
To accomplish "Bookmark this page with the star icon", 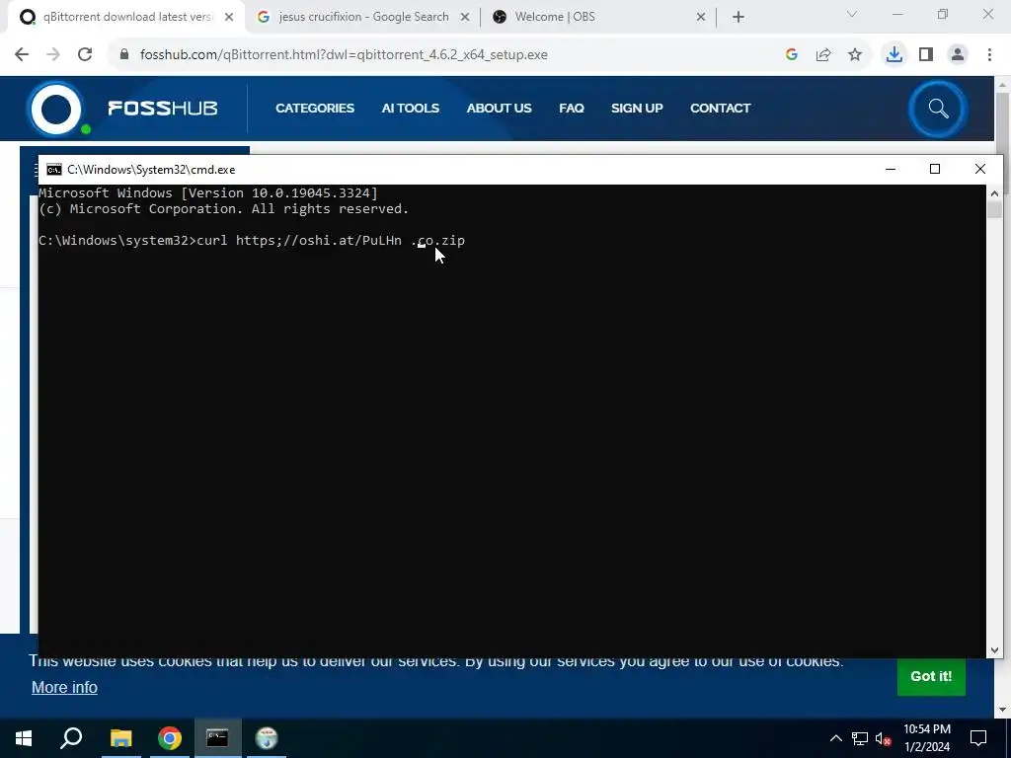I will pos(855,55).
